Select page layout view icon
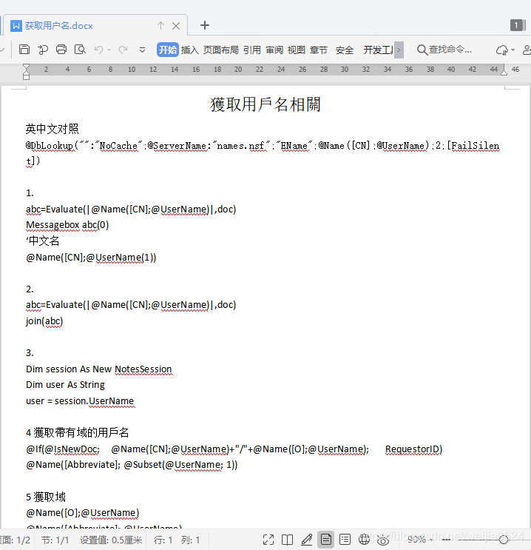This screenshot has width=531, height=550. 325,540
